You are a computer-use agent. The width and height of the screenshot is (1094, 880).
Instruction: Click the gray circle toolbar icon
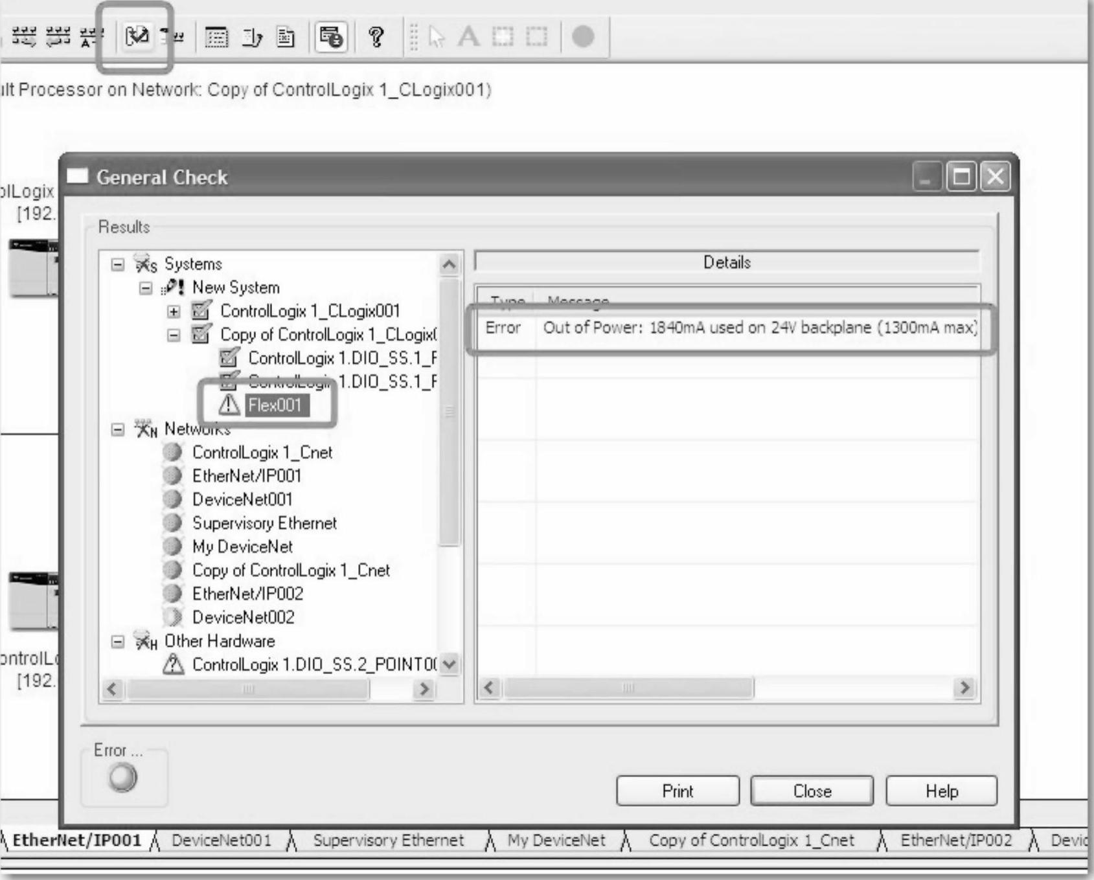[583, 36]
